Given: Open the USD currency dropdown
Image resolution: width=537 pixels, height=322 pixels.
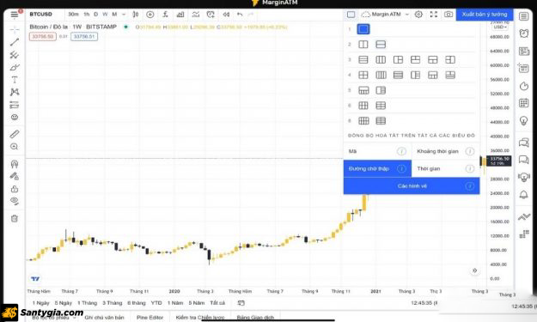Looking at the screenshot, I should [500, 27].
